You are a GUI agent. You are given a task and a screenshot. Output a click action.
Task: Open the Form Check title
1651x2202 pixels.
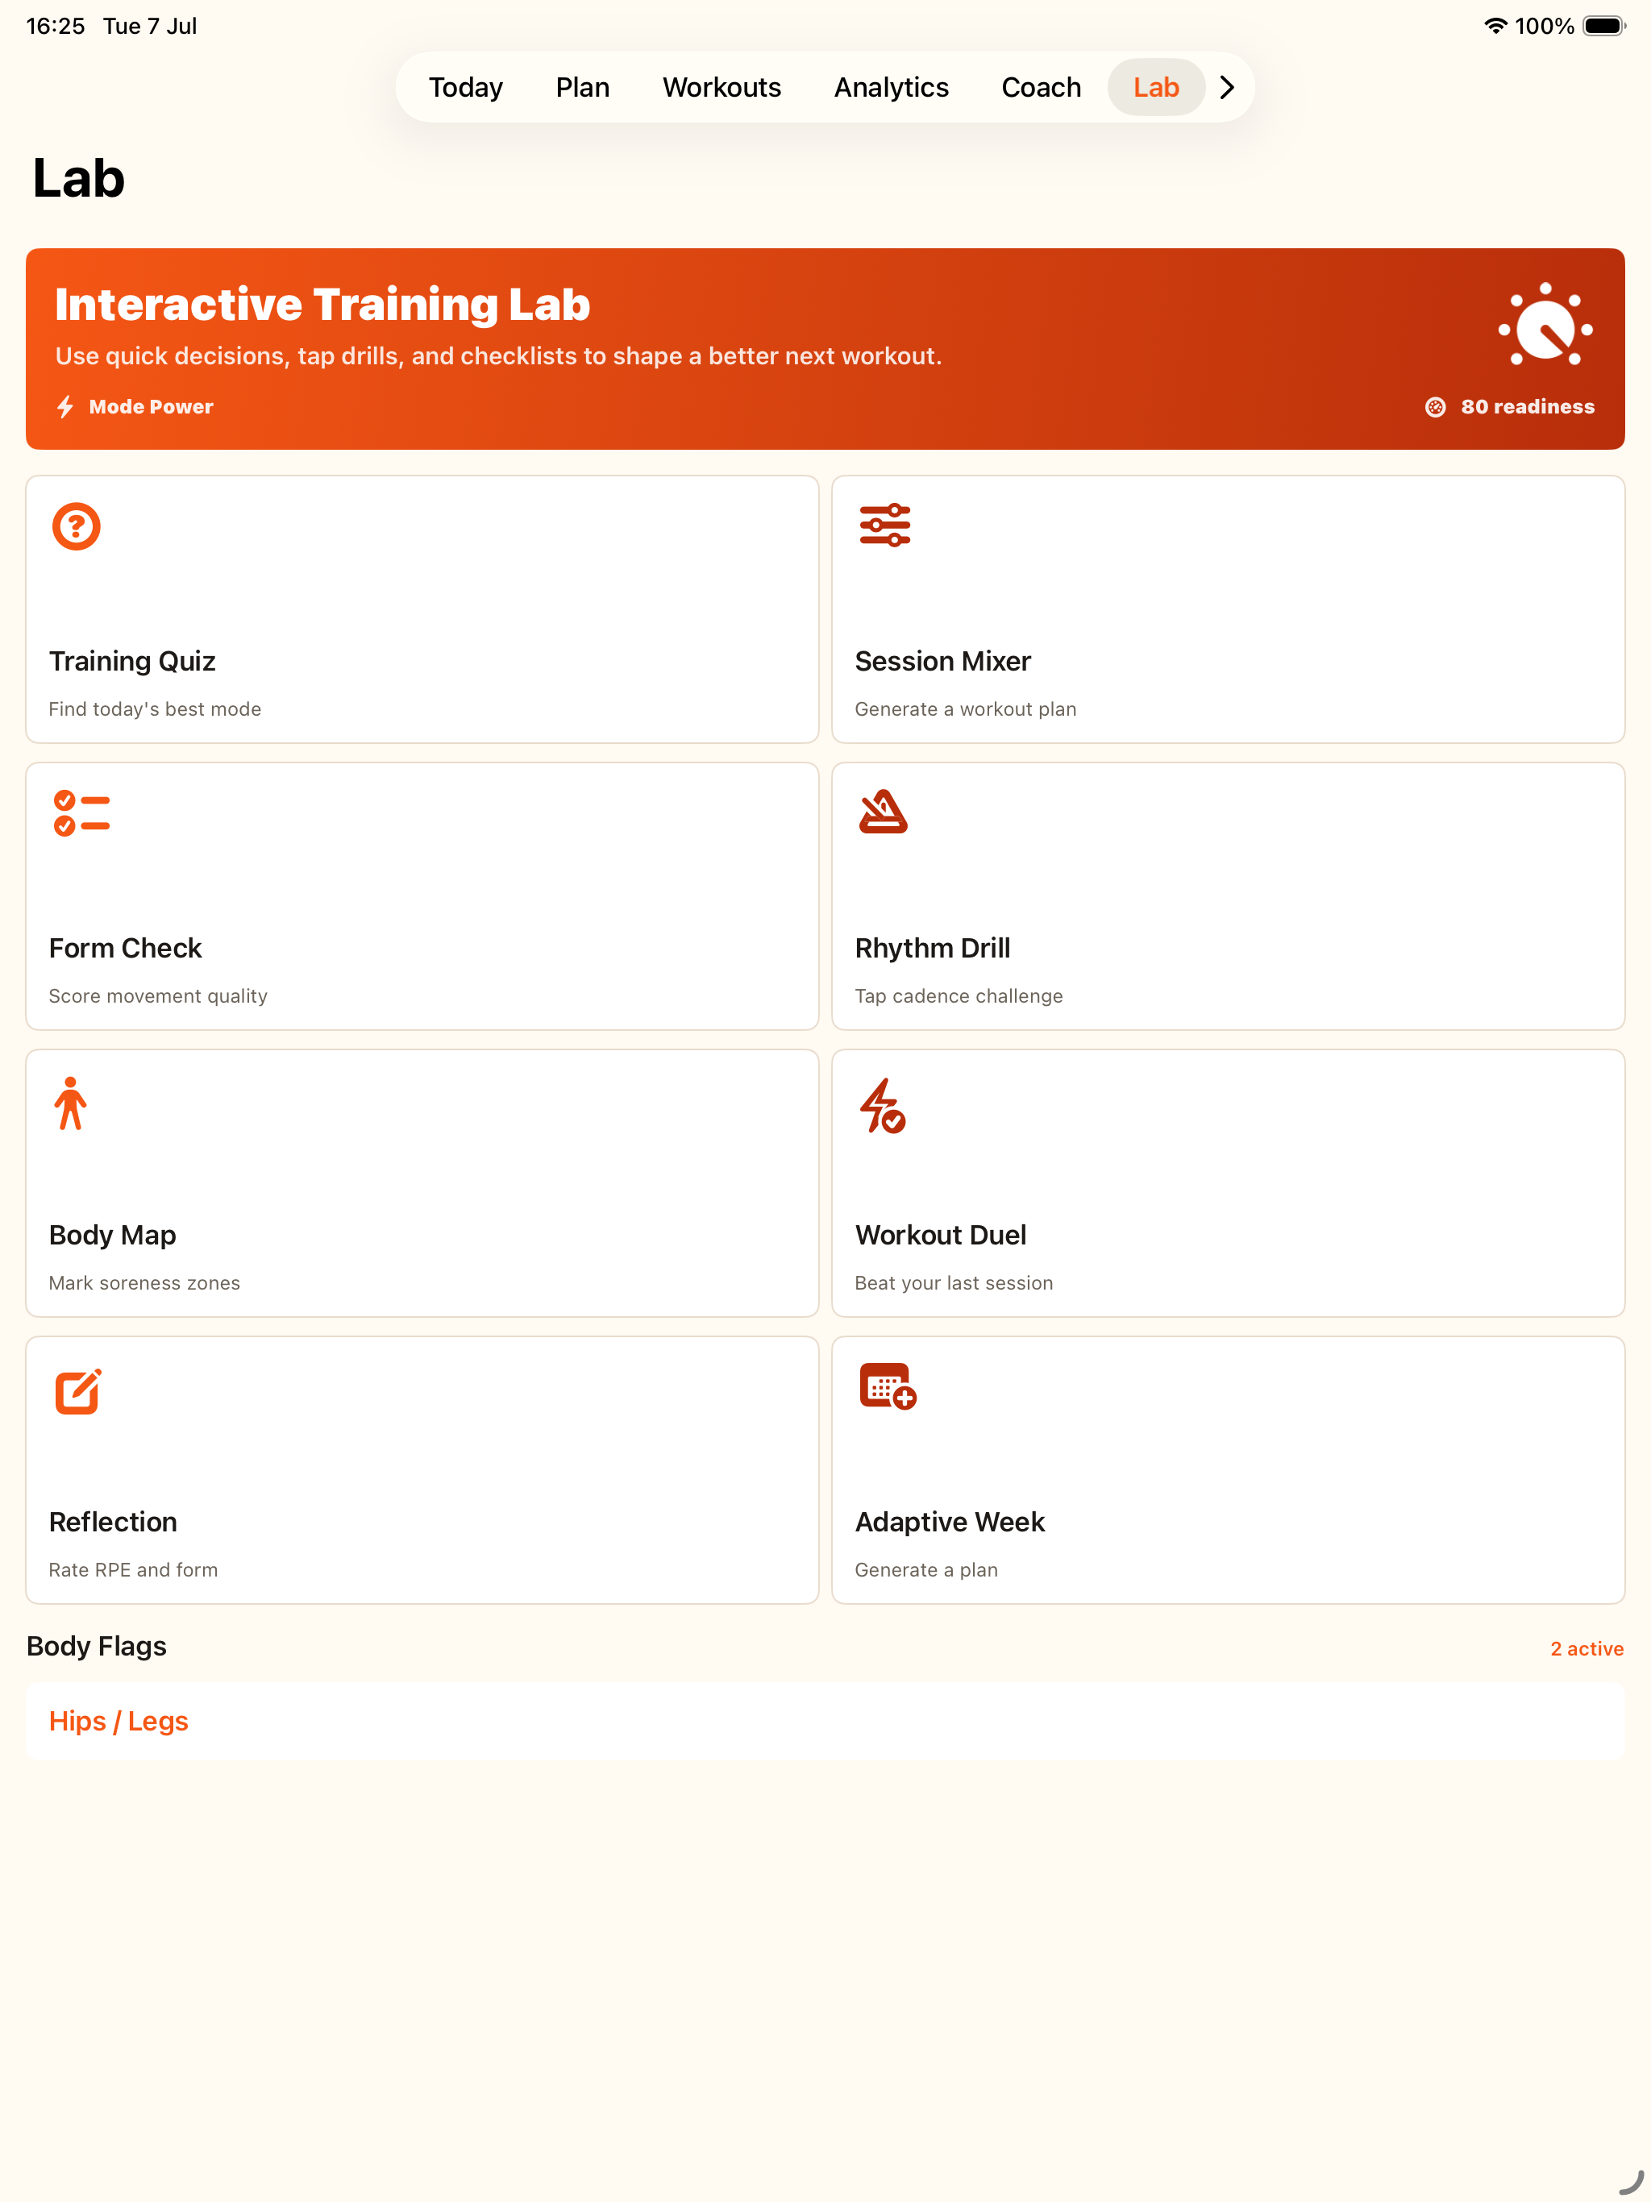(x=126, y=948)
